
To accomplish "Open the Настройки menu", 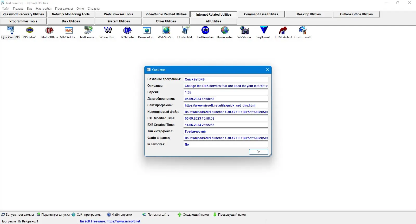I will 44,9.
